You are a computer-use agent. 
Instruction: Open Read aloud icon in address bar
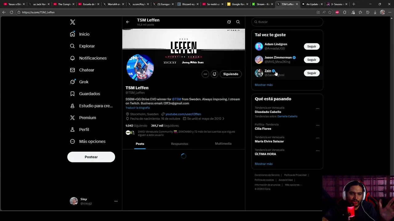point(324,12)
